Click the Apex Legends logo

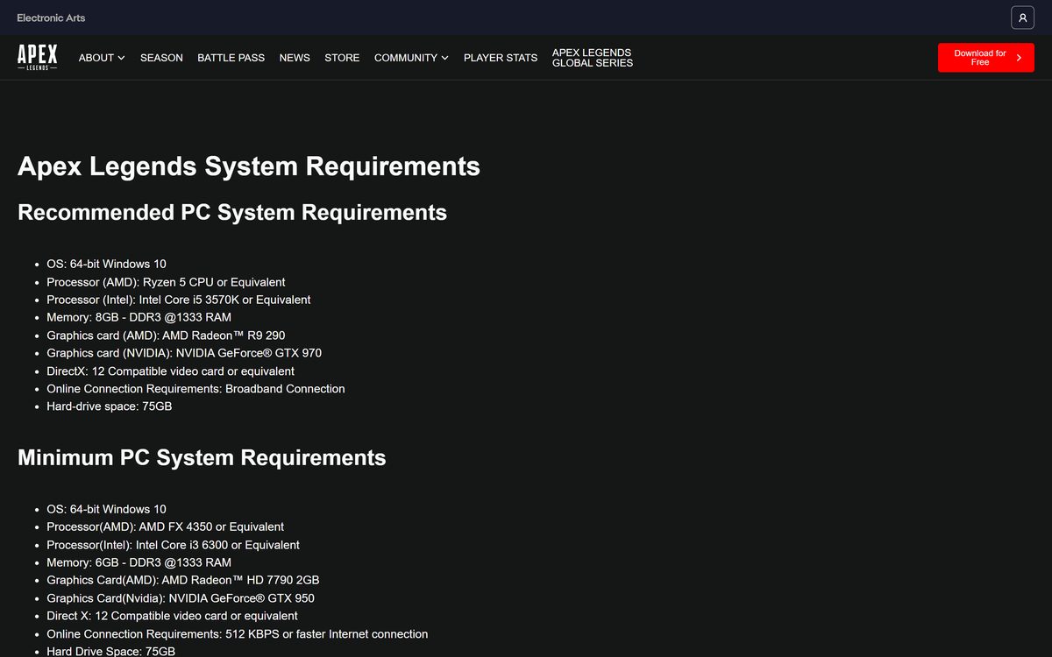38,58
